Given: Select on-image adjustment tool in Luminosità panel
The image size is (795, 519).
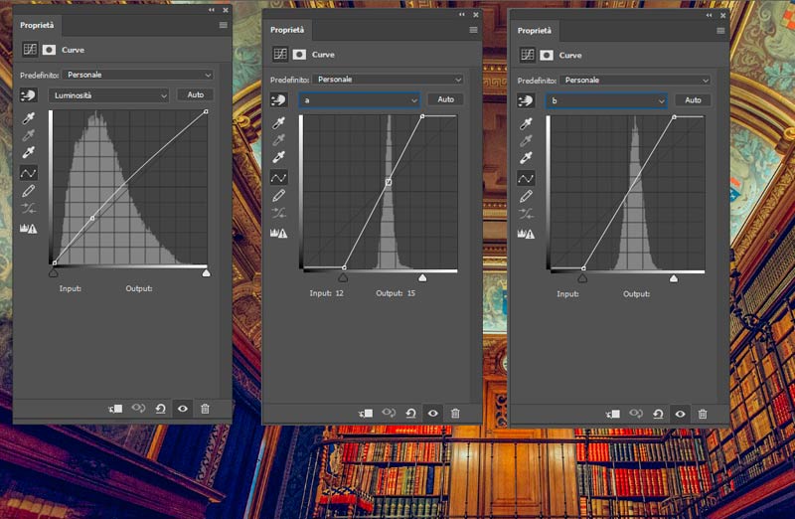Looking at the screenshot, I should tap(29, 94).
